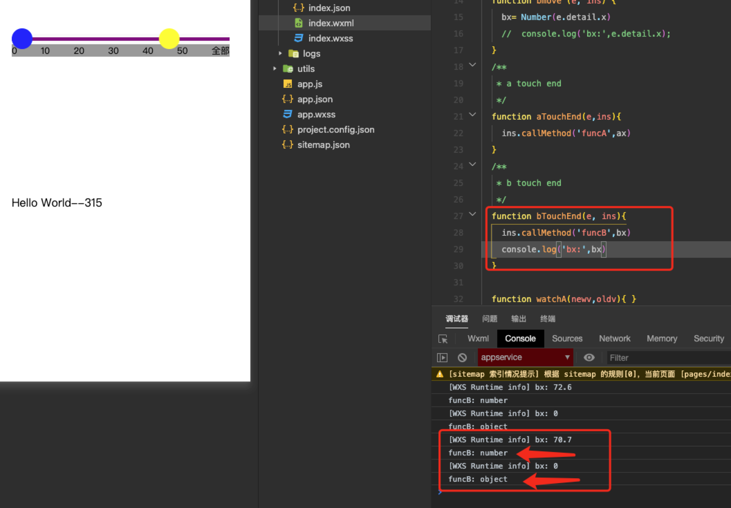
Task: Switch to the Network tab
Action: click(614, 339)
